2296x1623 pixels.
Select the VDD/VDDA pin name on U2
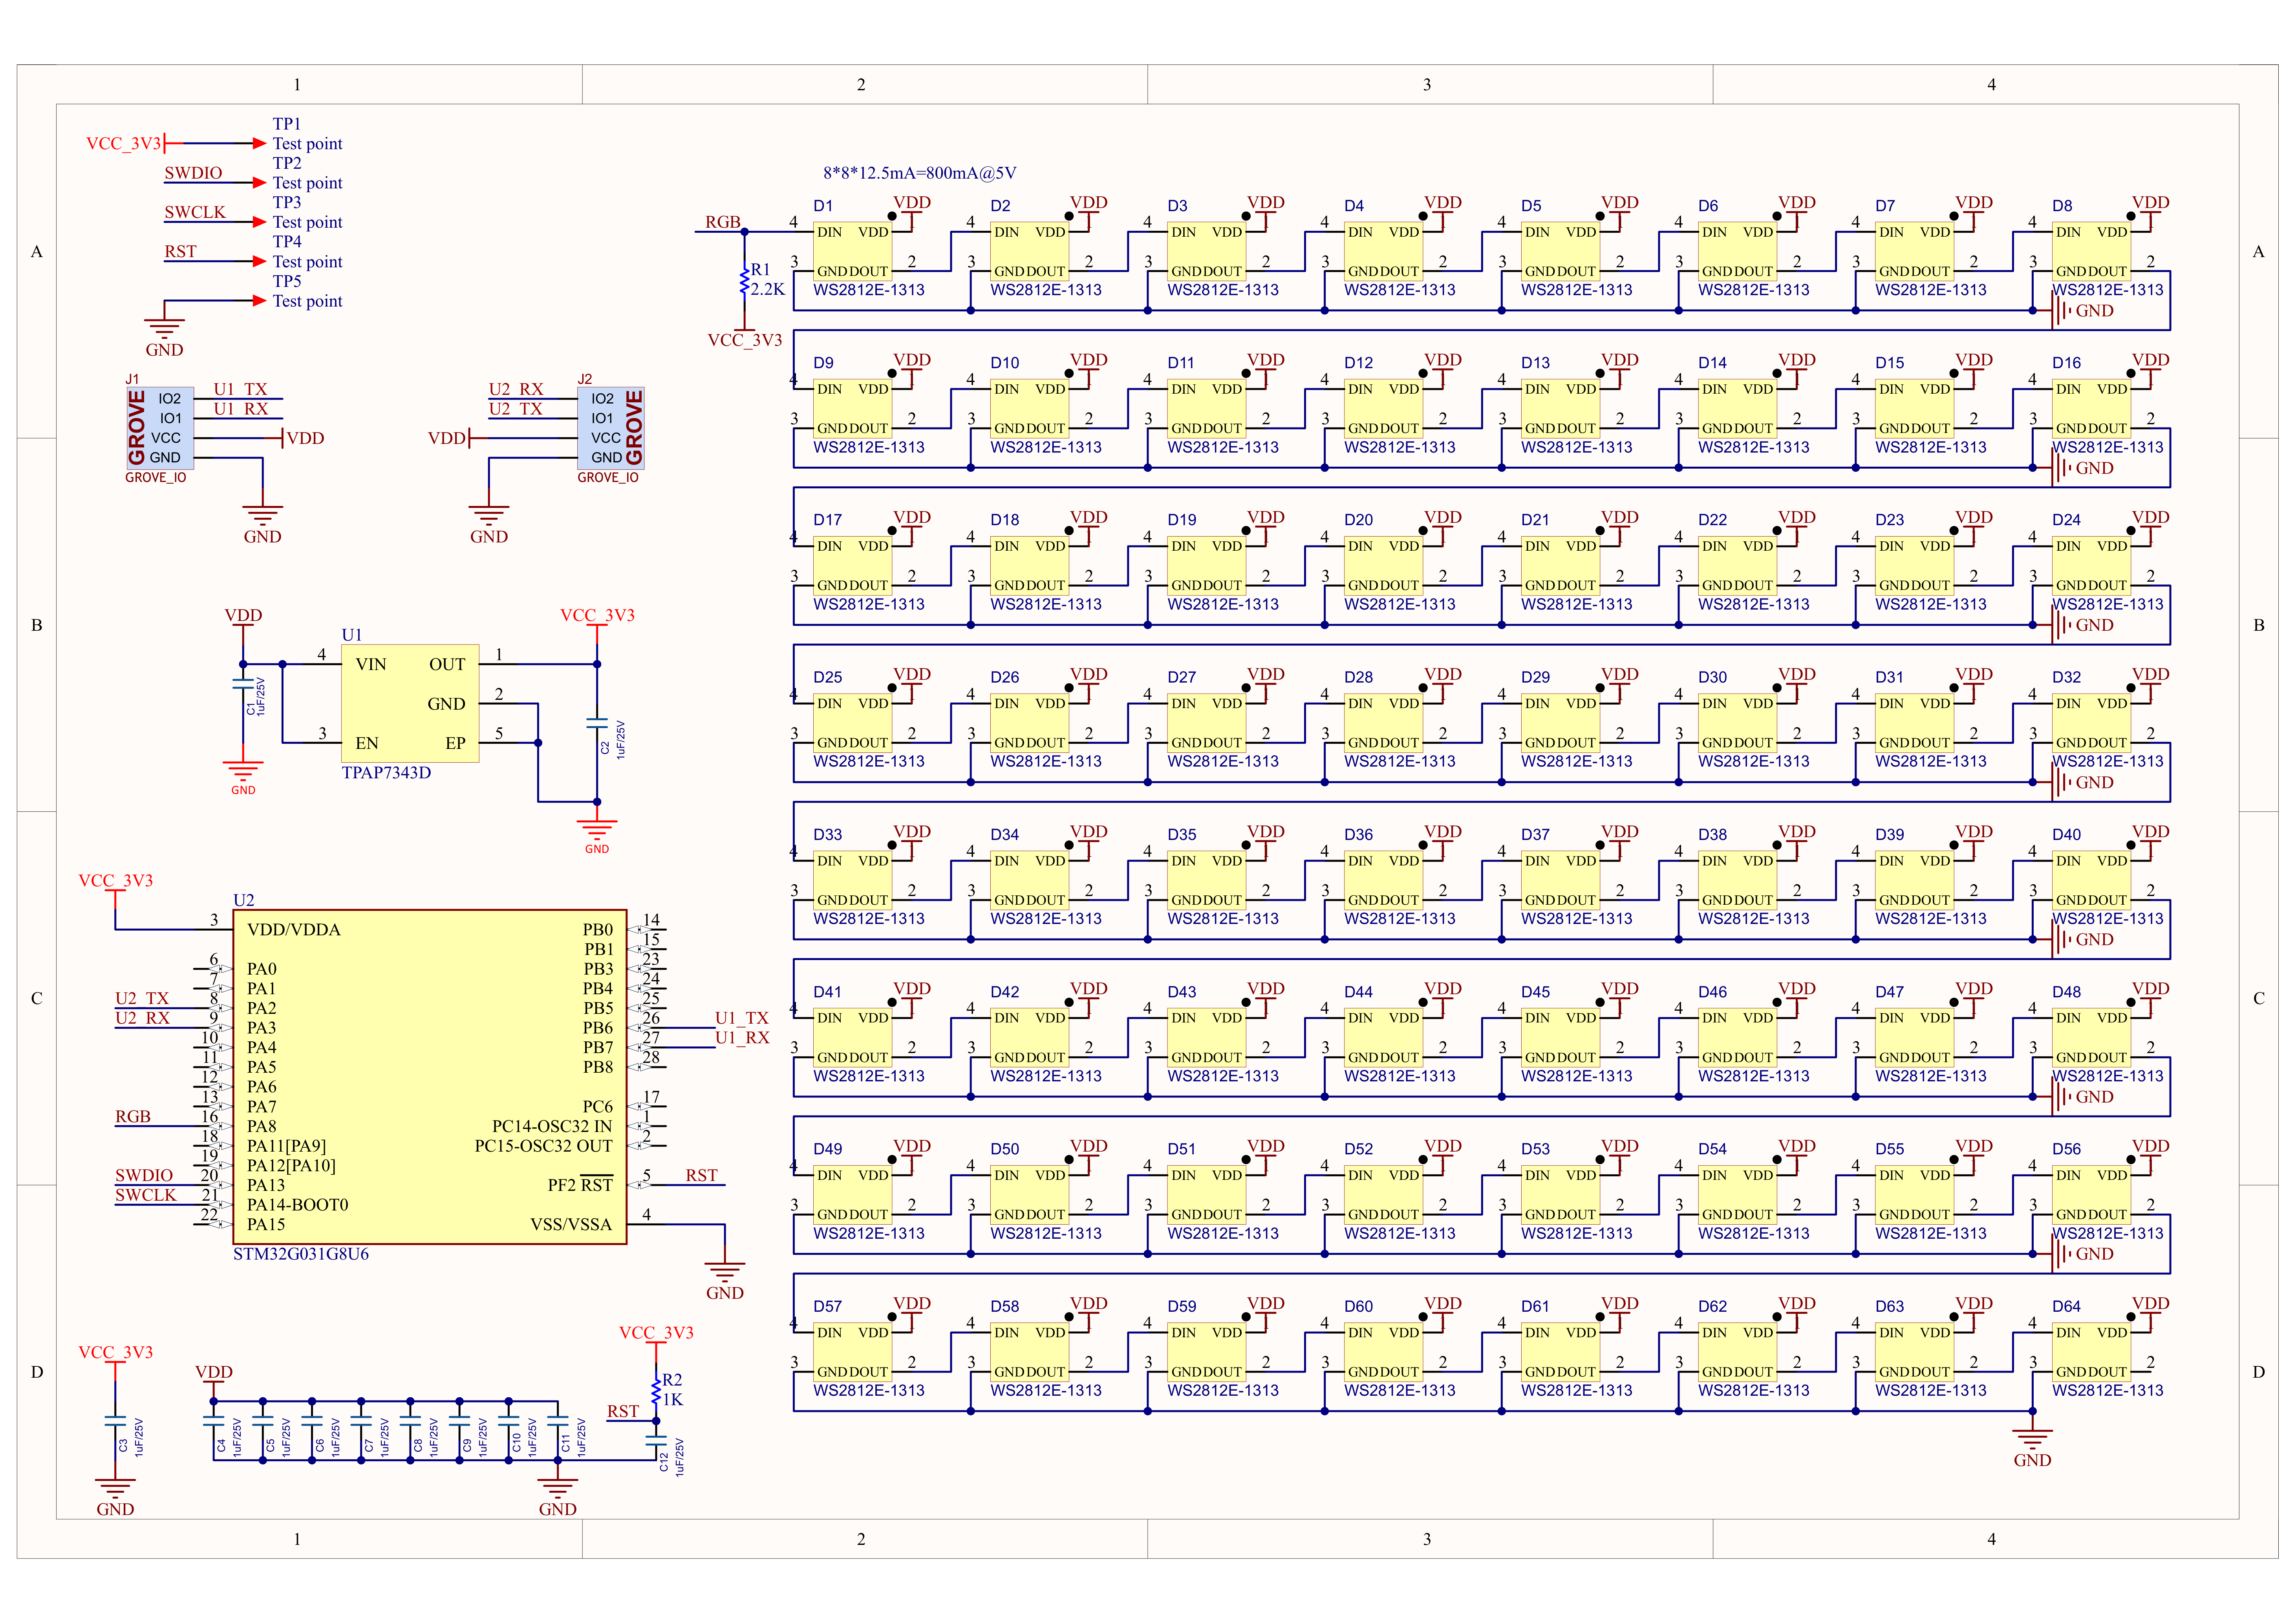point(294,929)
